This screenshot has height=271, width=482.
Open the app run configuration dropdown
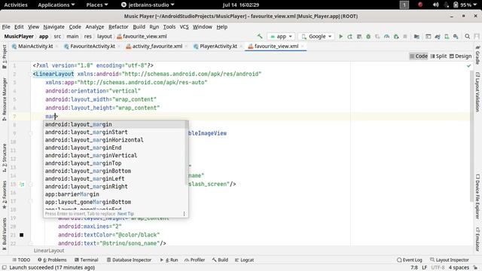(281, 36)
